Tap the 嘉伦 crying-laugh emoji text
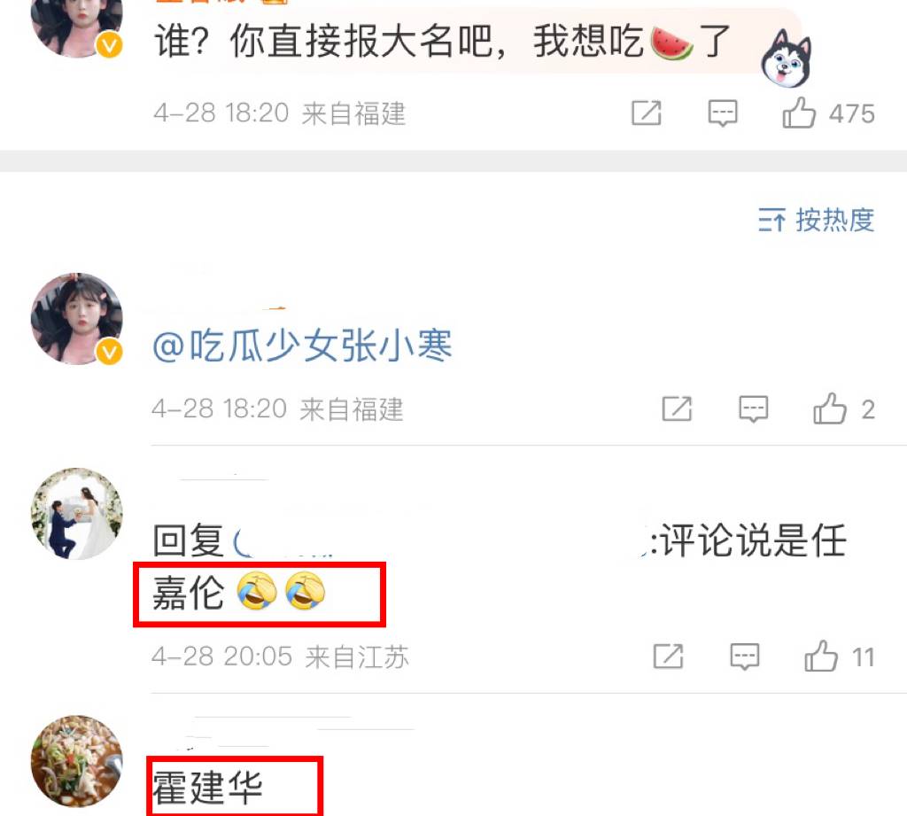 [239, 593]
